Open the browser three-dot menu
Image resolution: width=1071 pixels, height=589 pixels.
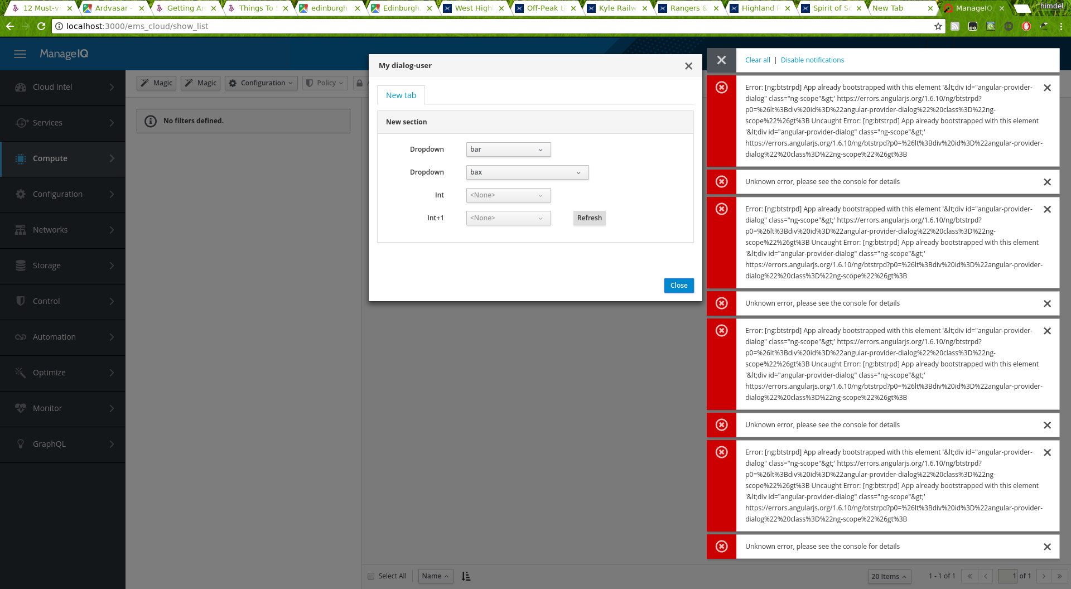click(1061, 26)
